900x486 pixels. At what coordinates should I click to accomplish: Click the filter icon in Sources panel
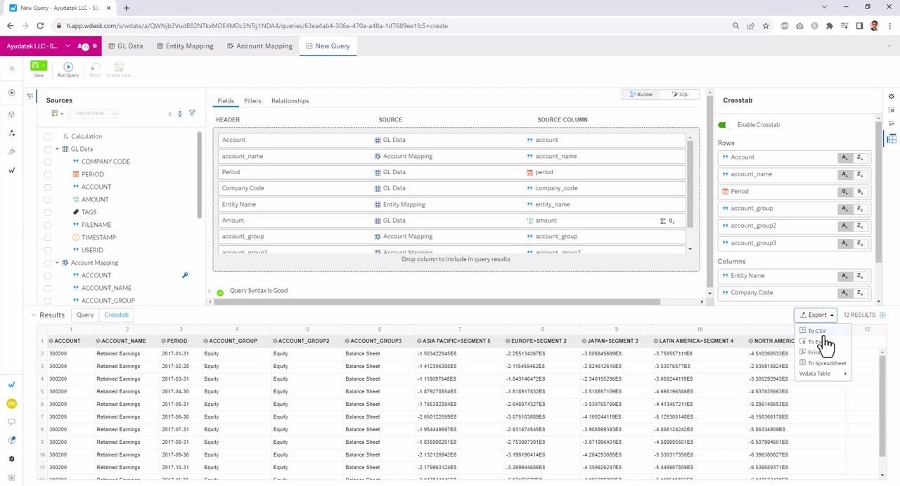click(x=192, y=113)
